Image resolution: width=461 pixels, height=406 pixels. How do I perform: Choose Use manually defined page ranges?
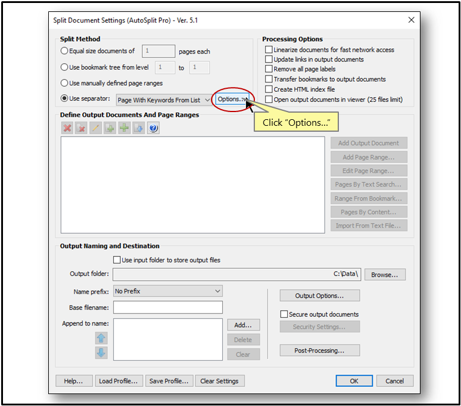click(x=64, y=83)
